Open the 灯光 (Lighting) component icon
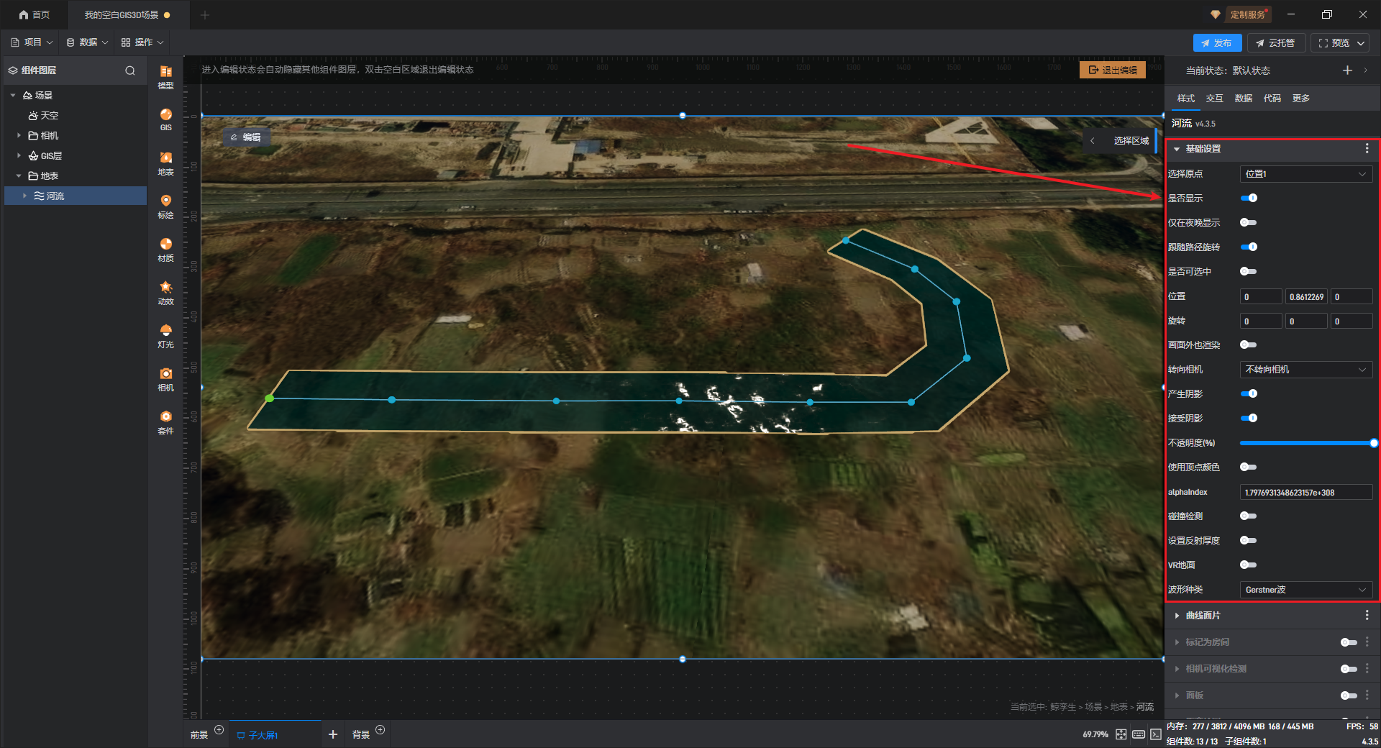The image size is (1381, 748). pos(165,335)
